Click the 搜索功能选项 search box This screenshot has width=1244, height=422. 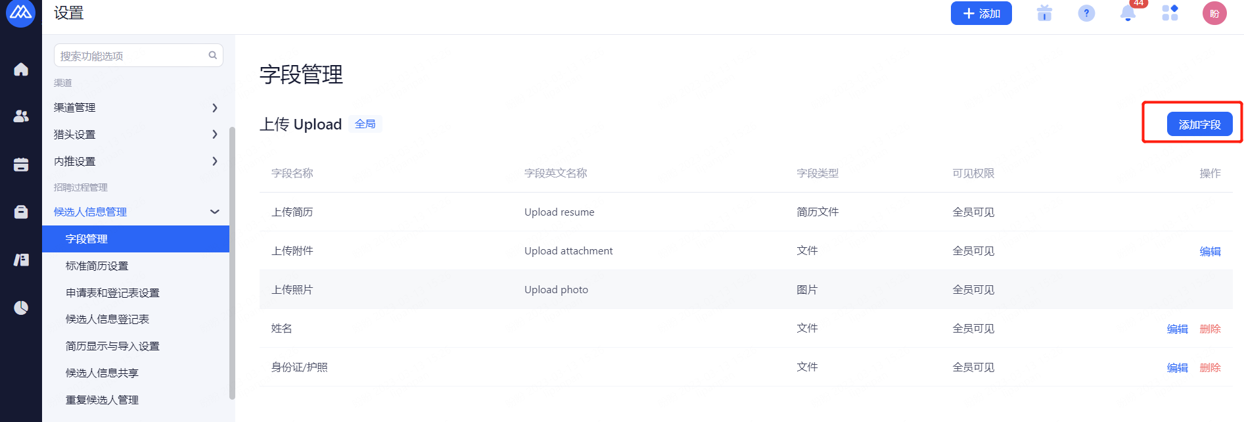[131, 56]
